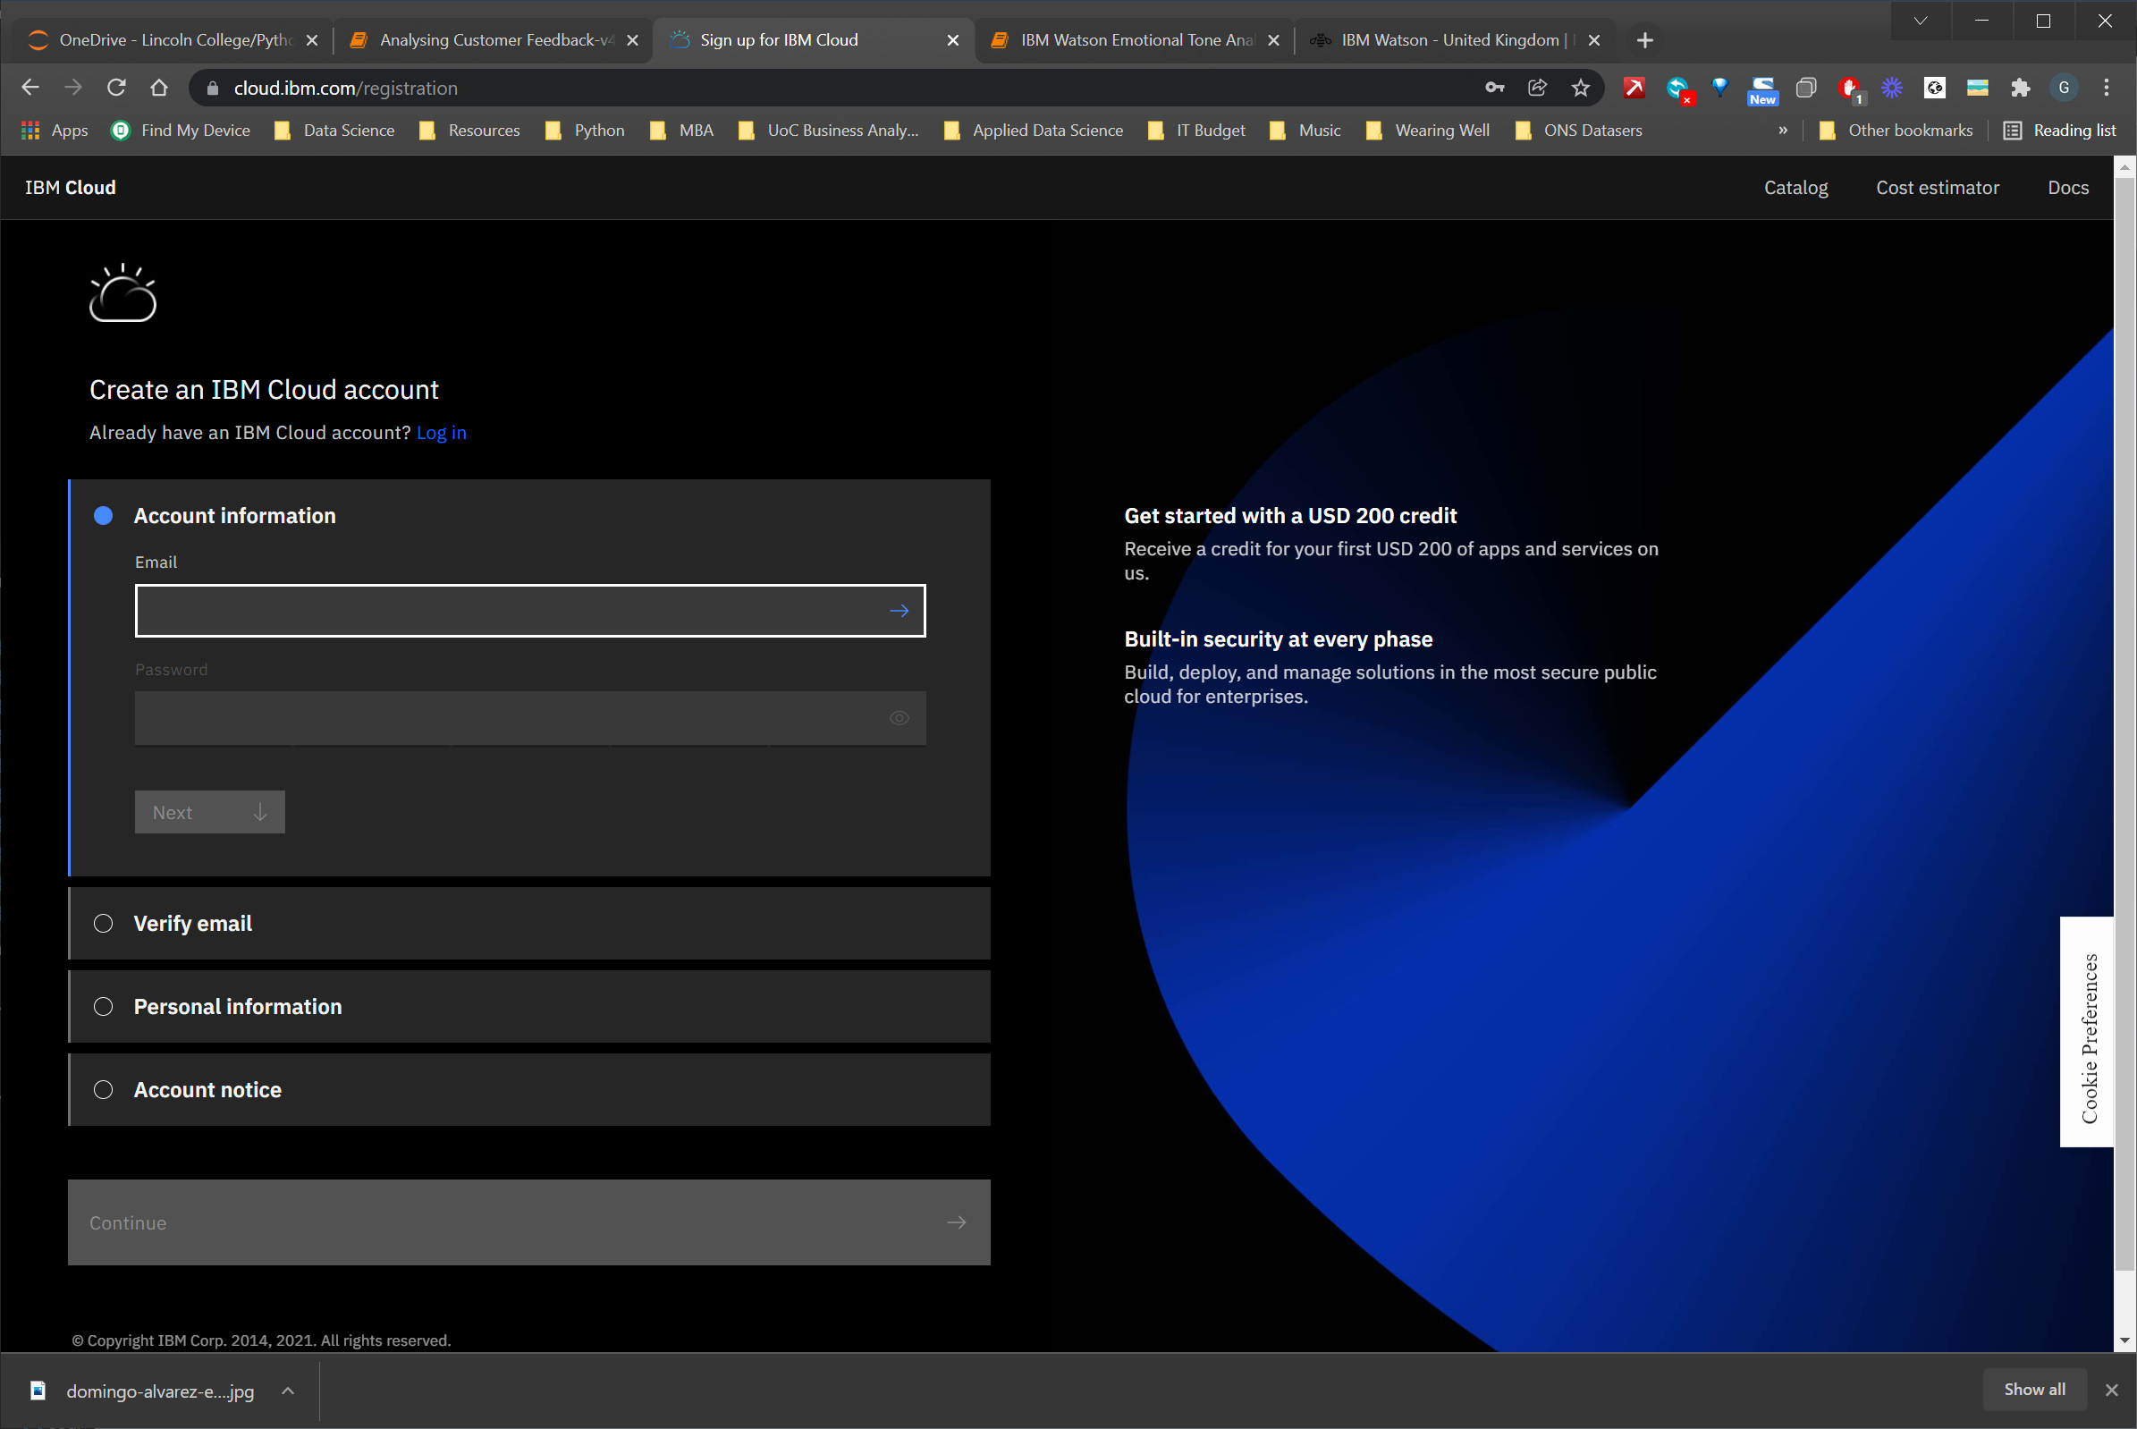Click the Log in link
The height and width of the screenshot is (1429, 2137).
pyautogui.click(x=441, y=433)
